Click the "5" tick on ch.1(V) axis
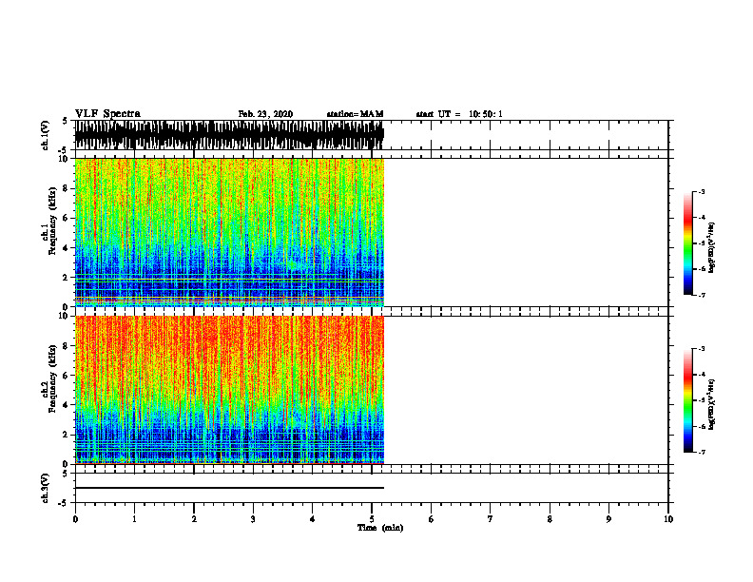Screen dimensions: 753x582 (x=67, y=121)
